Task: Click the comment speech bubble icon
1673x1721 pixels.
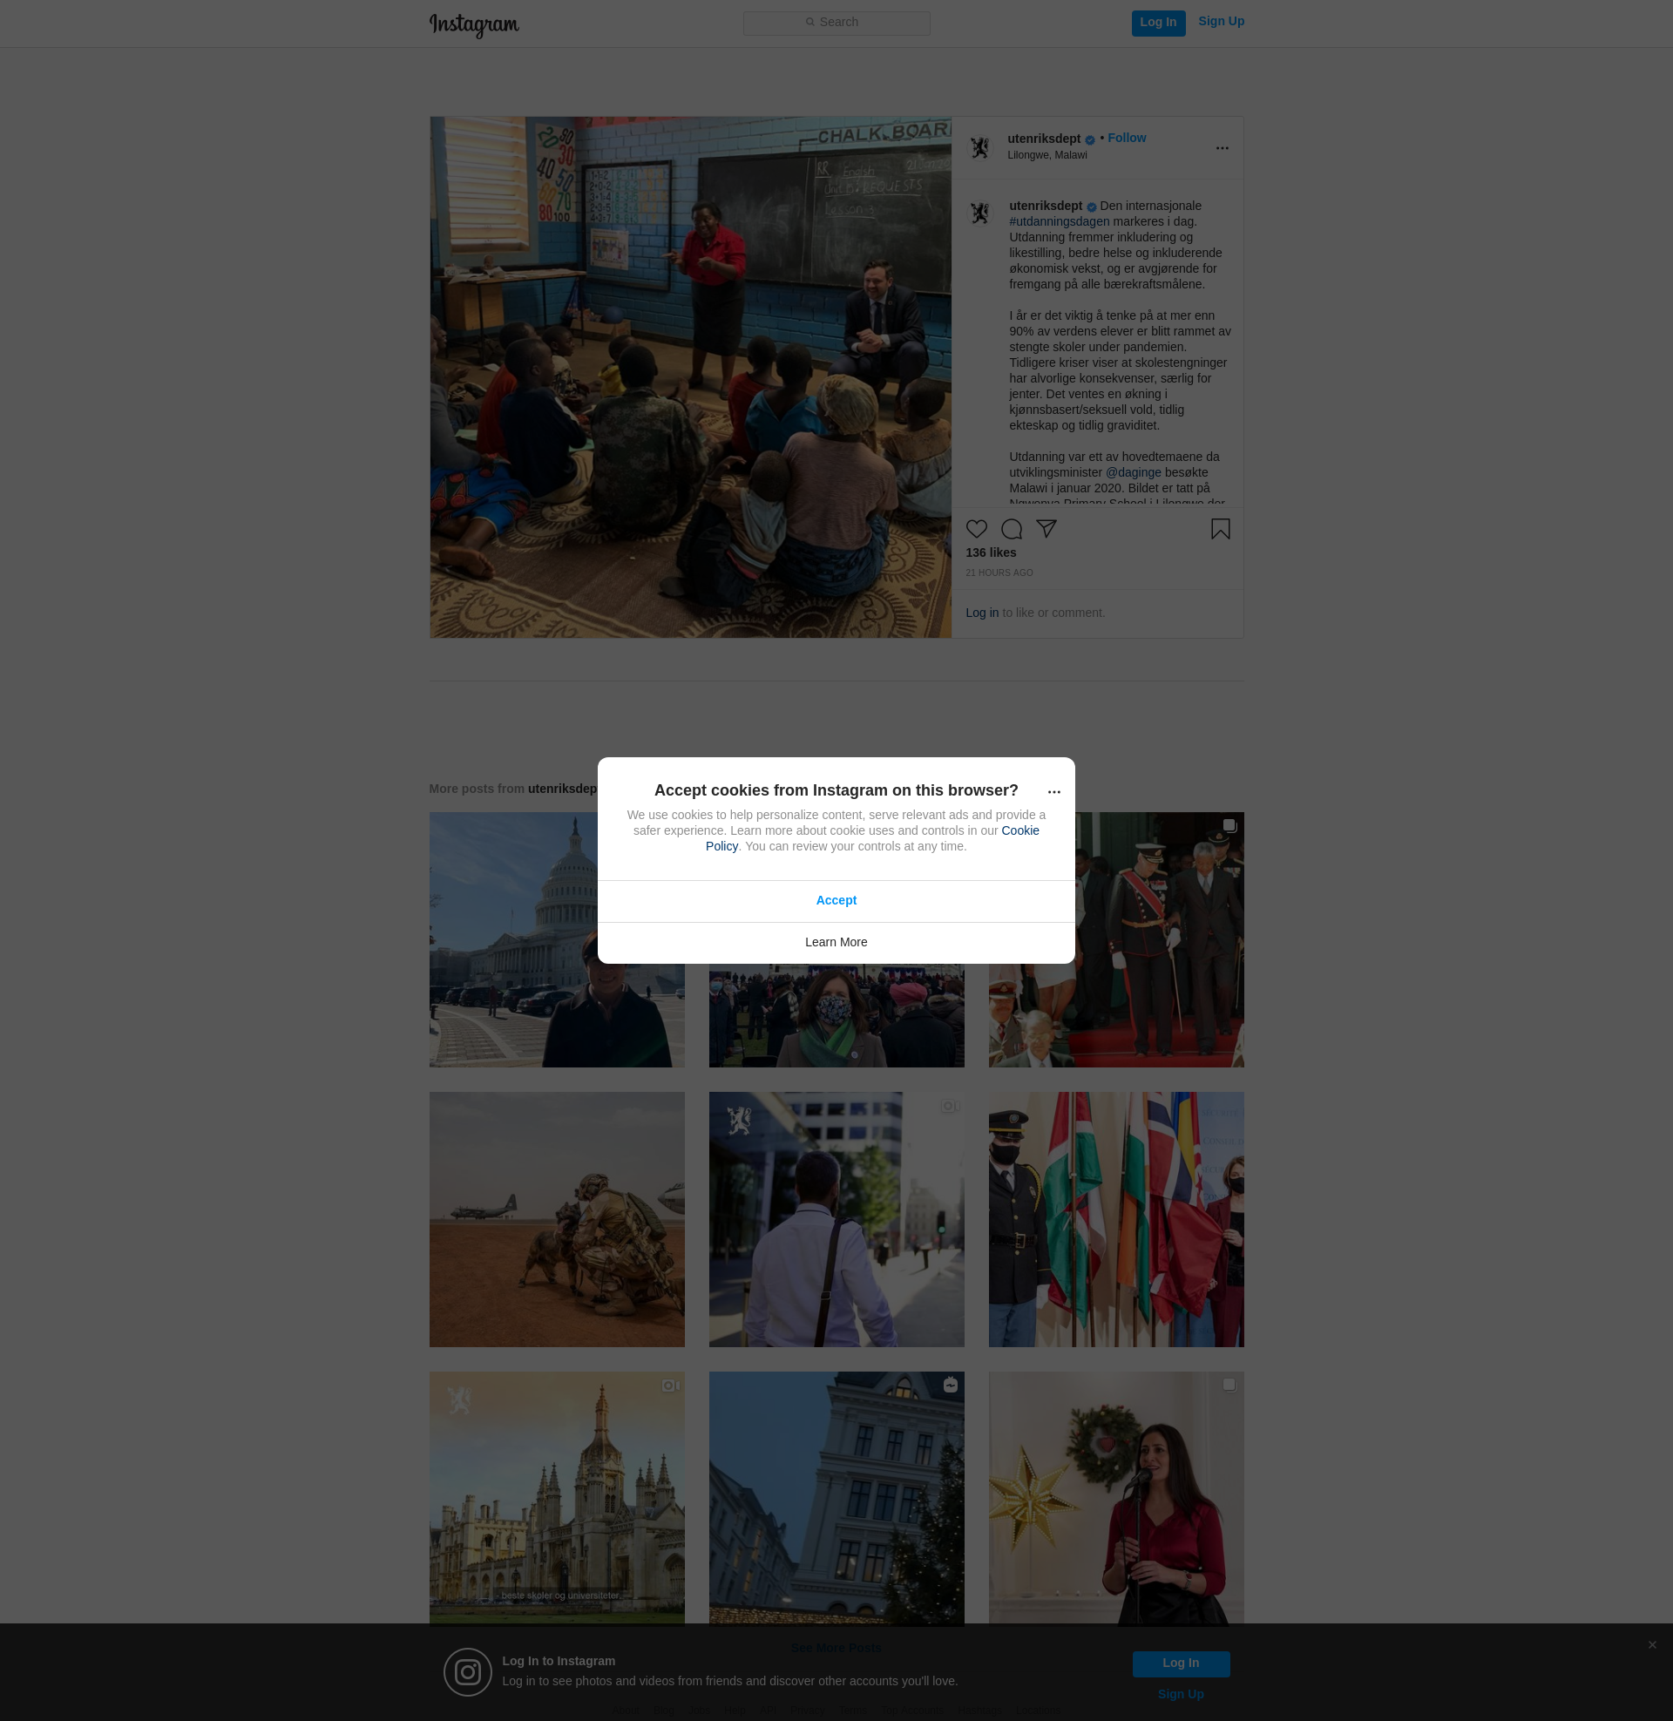Action: coord(1012,529)
